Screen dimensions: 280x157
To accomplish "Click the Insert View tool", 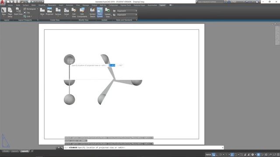I will (18, 11).
